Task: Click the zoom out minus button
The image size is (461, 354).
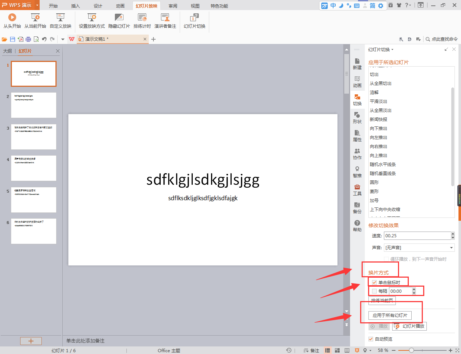Action: pos(394,350)
